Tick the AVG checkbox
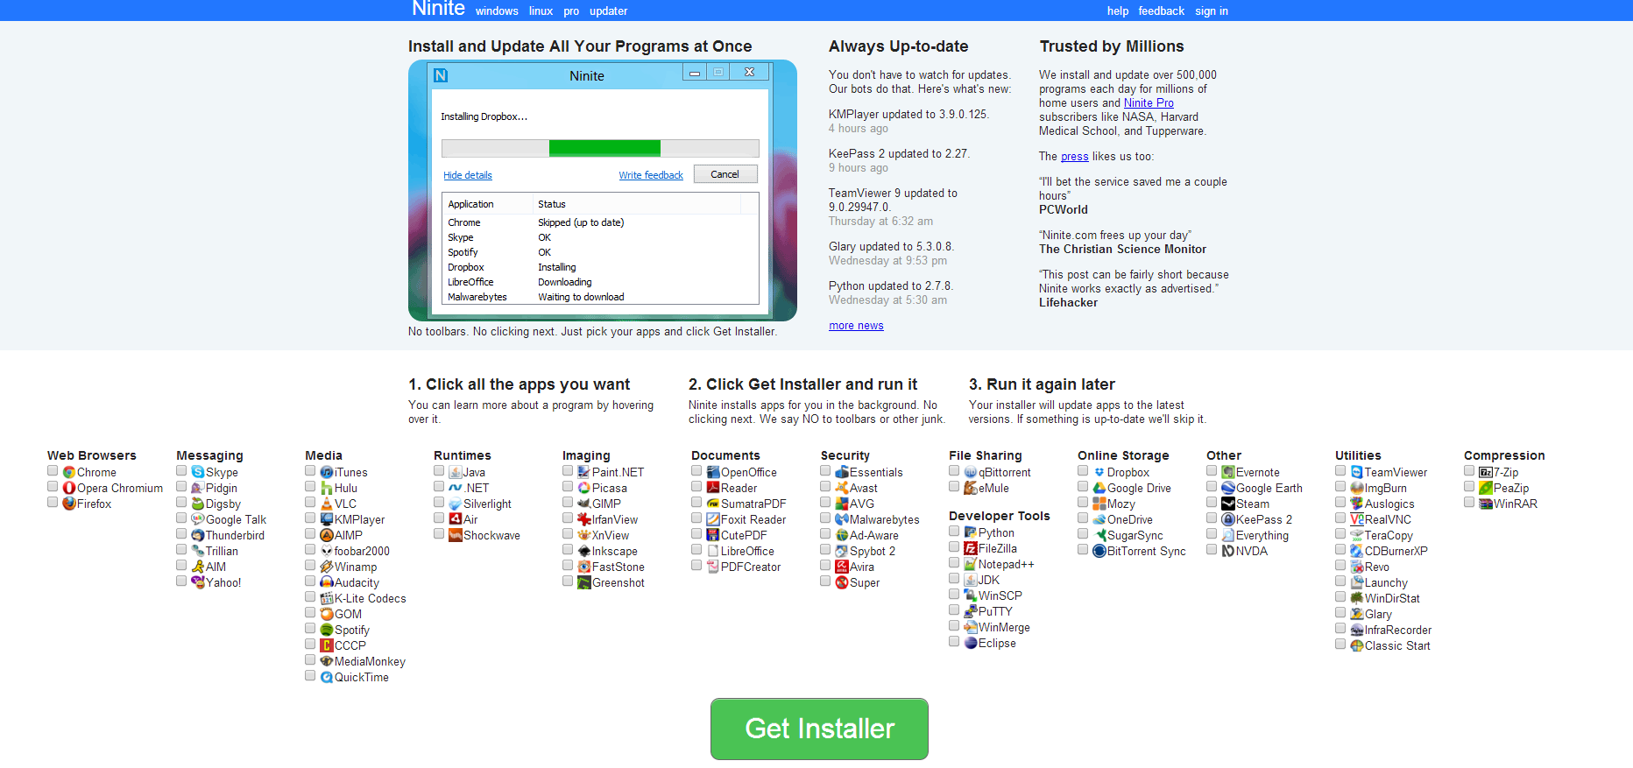 [x=825, y=503]
